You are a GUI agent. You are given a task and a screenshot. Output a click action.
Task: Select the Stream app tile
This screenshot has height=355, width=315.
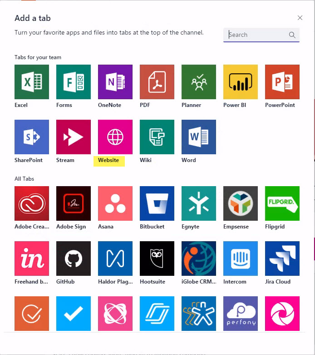[74, 137]
